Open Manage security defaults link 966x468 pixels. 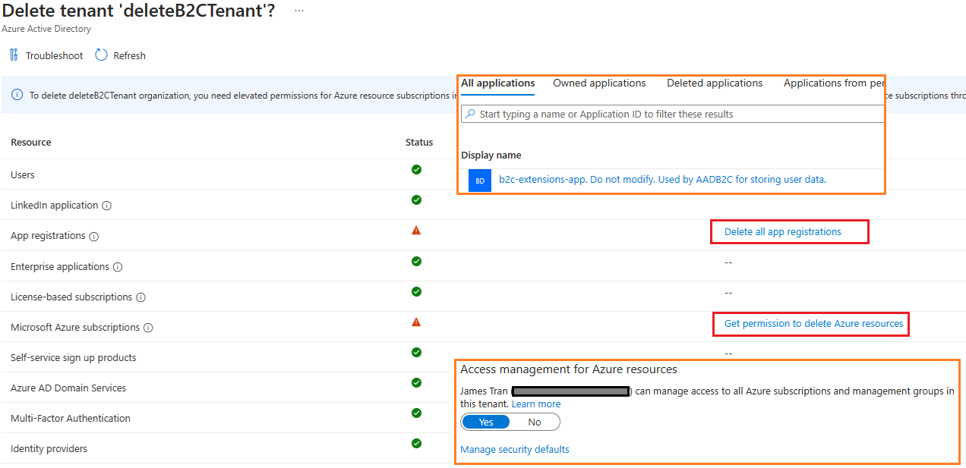click(515, 450)
